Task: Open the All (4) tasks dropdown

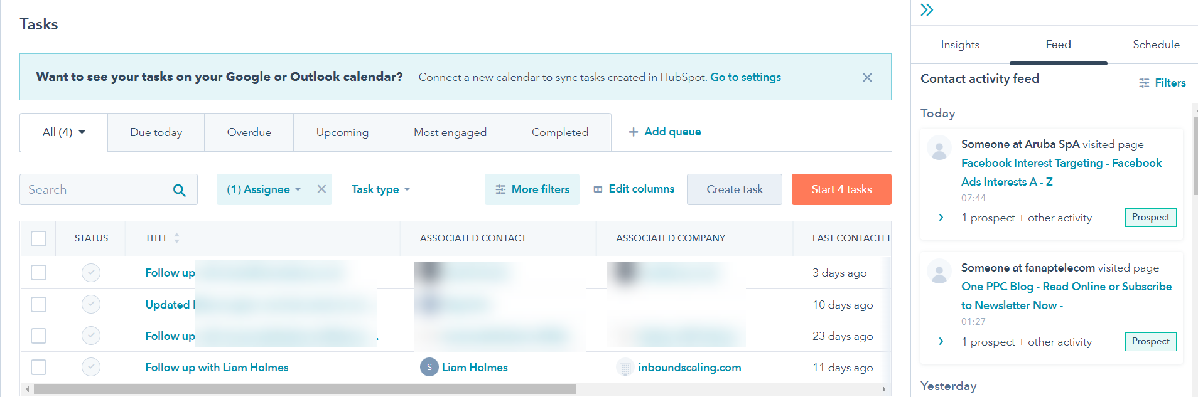Action: click(x=63, y=132)
